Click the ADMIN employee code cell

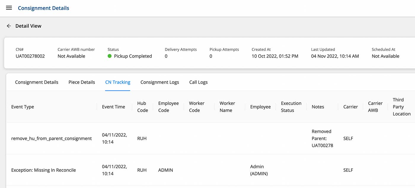click(166, 170)
